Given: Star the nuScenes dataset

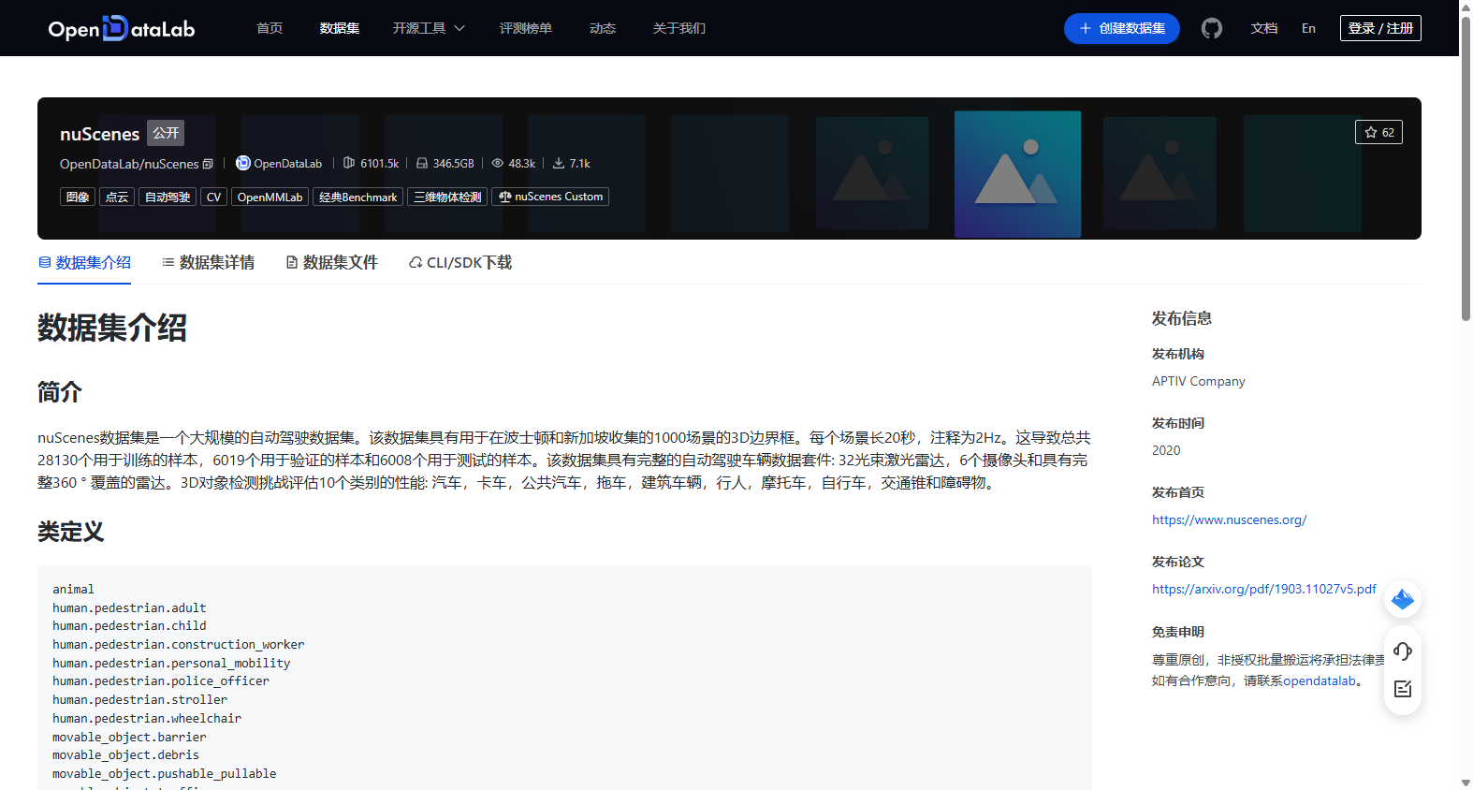Looking at the screenshot, I should pos(1378,132).
